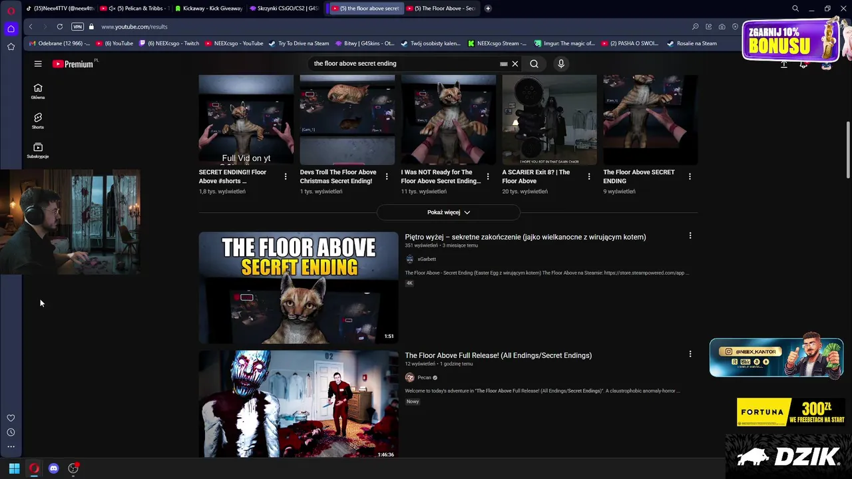Play SECRET ENDING!! Floor Above short thumbnail
This screenshot has height=479, width=852.
(246, 120)
